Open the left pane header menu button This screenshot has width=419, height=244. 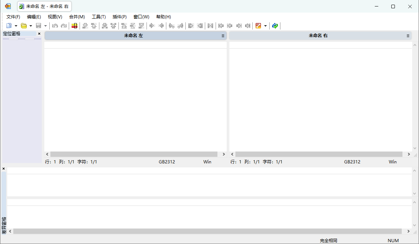tap(223, 36)
